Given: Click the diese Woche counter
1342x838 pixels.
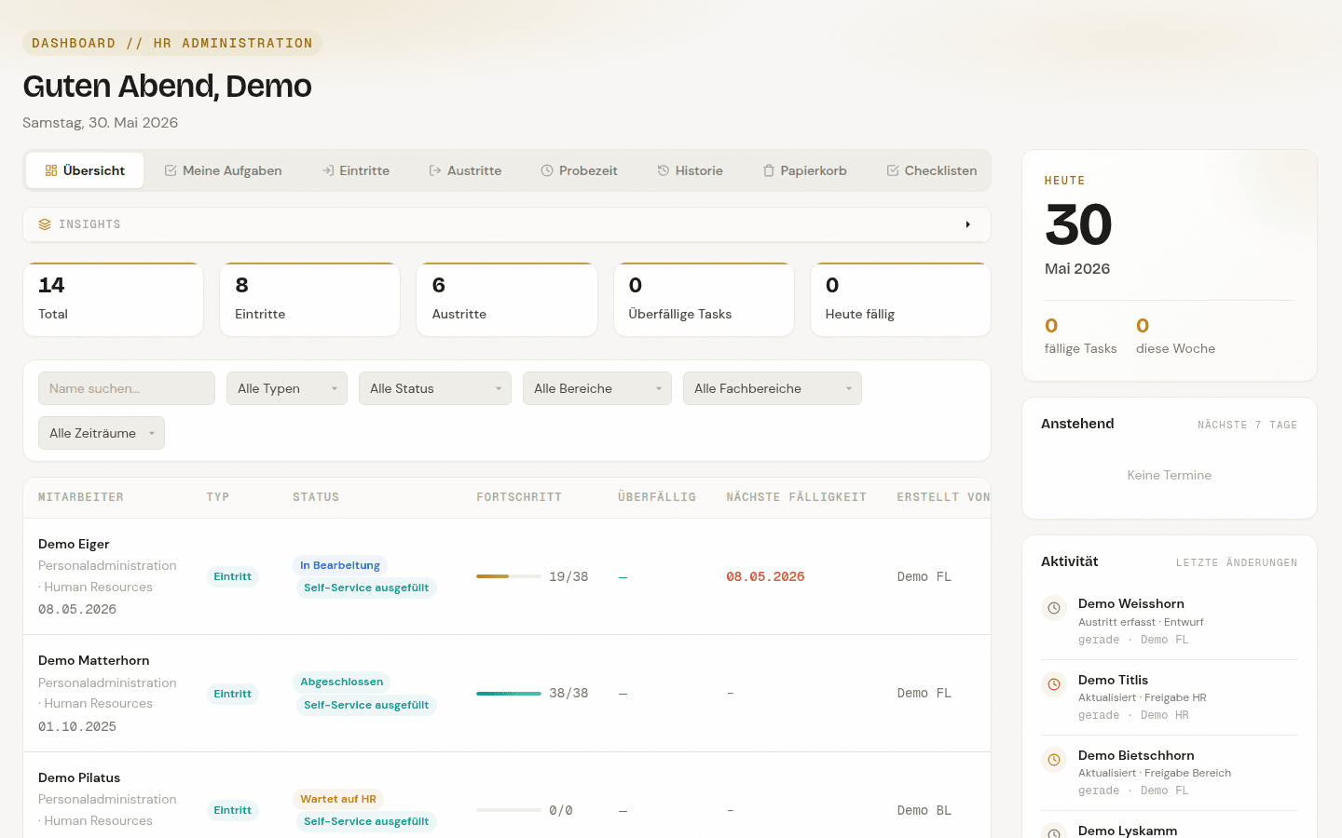Looking at the screenshot, I should click(1175, 336).
